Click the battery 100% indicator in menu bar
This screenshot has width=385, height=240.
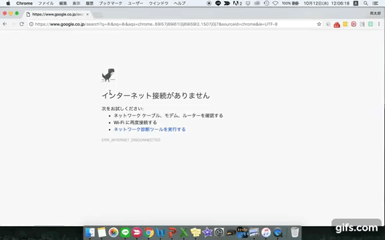click(290, 3)
